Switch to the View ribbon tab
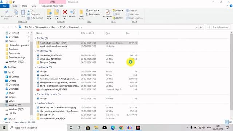Viewport: 233px width, 131px height. [34, 6]
